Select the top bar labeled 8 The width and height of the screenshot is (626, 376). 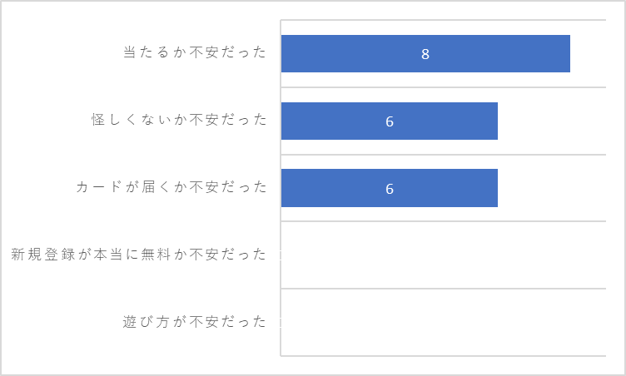[x=425, y=54]
